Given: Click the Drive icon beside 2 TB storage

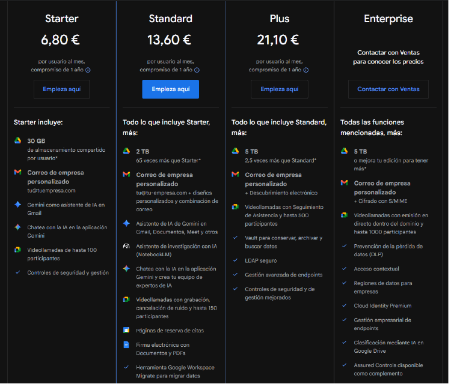Looking at the screenshot, I should (126, 151).
